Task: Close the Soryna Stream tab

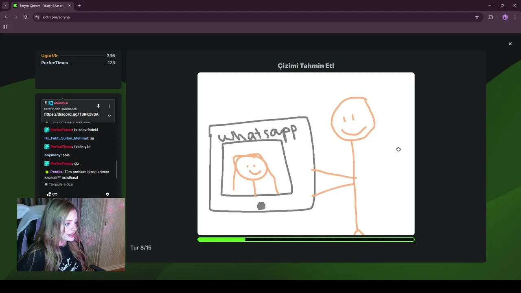Action: (x=69, y=6)
